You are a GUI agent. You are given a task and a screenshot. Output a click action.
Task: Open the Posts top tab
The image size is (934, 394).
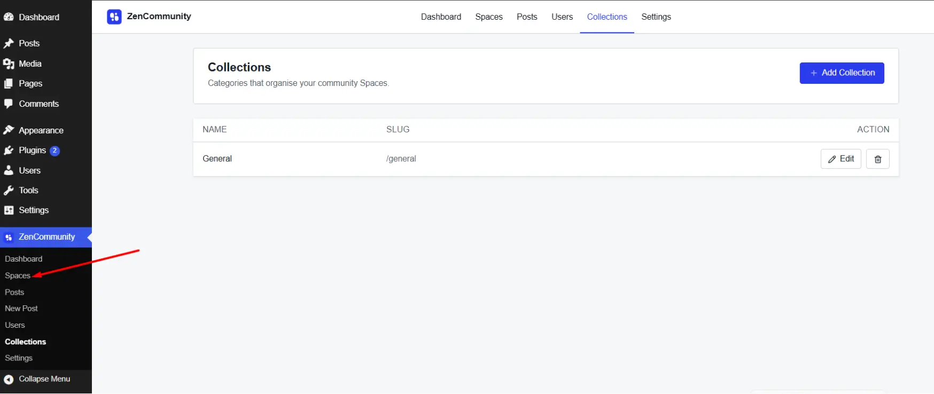[x=527, y=17]
